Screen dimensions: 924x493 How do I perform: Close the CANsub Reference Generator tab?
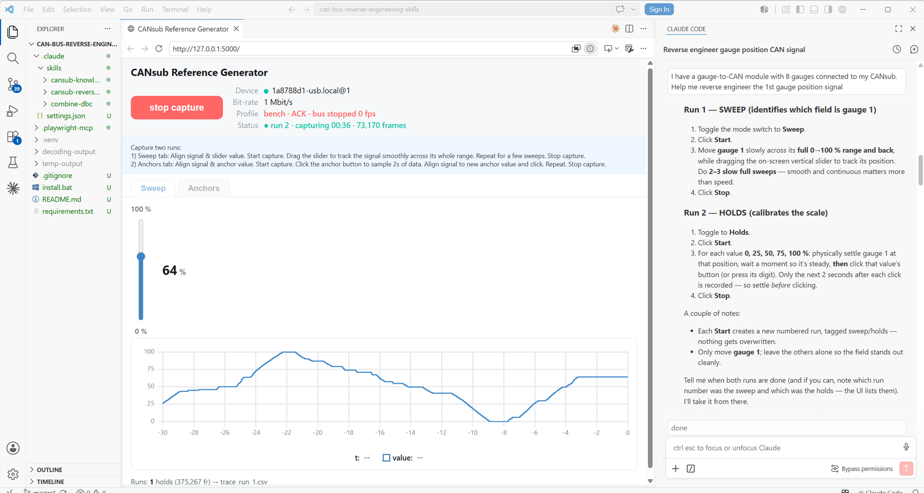pyautogui.click(x=236, y=28)
